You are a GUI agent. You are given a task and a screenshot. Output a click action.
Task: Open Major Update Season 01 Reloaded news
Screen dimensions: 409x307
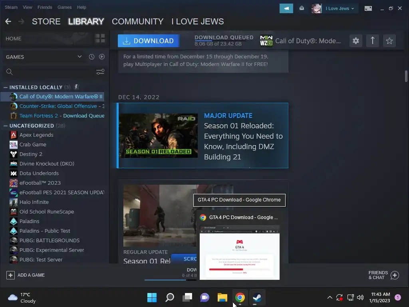click(x=203, y=136)
